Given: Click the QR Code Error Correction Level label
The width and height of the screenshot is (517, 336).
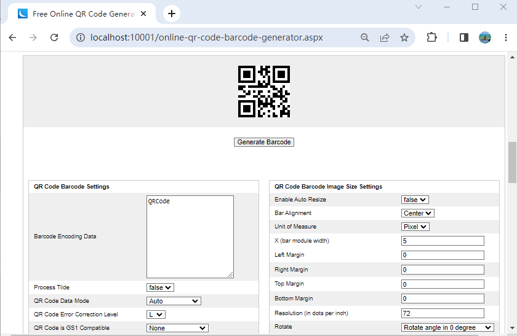Looking at the screenshot, I should click(76, 315).
